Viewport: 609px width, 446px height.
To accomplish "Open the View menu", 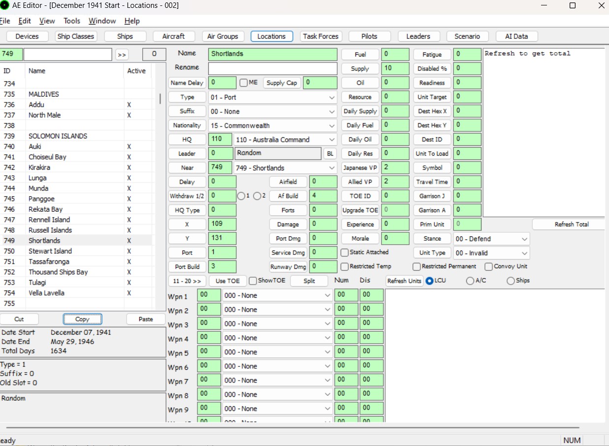I will click(x=47, y=21).
